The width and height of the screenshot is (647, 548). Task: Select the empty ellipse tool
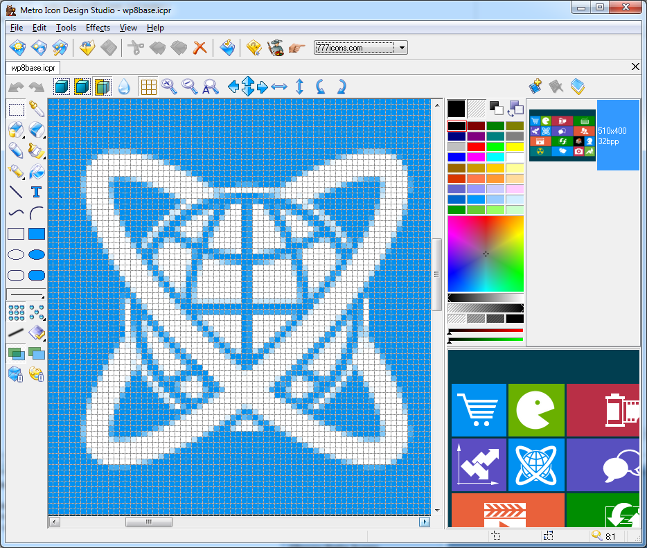tap(16, 255)
